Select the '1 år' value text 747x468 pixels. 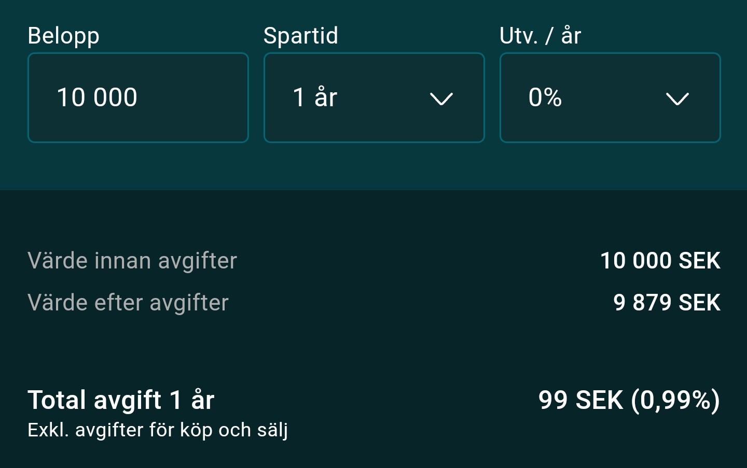click(x=315, y=97)
